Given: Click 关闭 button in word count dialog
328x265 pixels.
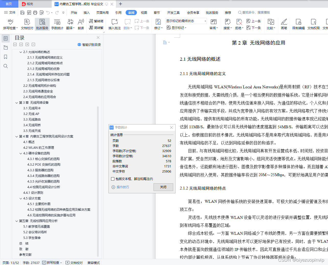Looking at the screenshot, I should (163, 187).
